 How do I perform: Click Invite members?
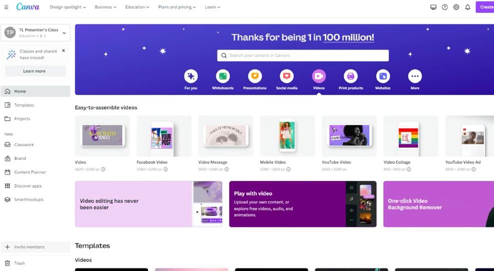(35, 247)
